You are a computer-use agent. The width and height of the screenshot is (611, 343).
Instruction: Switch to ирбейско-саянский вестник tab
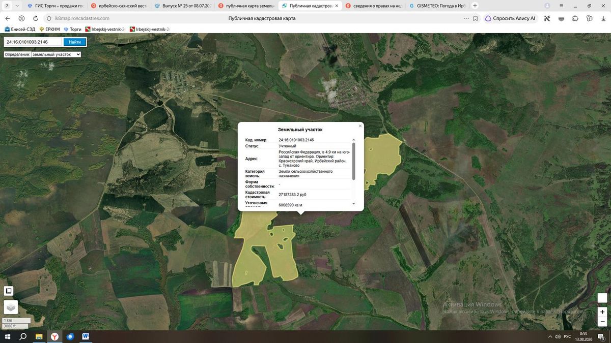coord(118,6)
